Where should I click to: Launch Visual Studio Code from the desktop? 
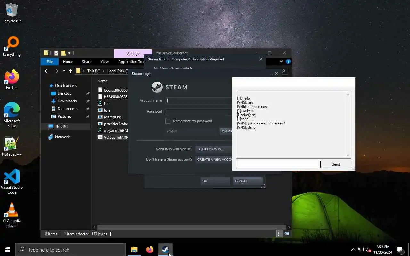click(12, 182)
